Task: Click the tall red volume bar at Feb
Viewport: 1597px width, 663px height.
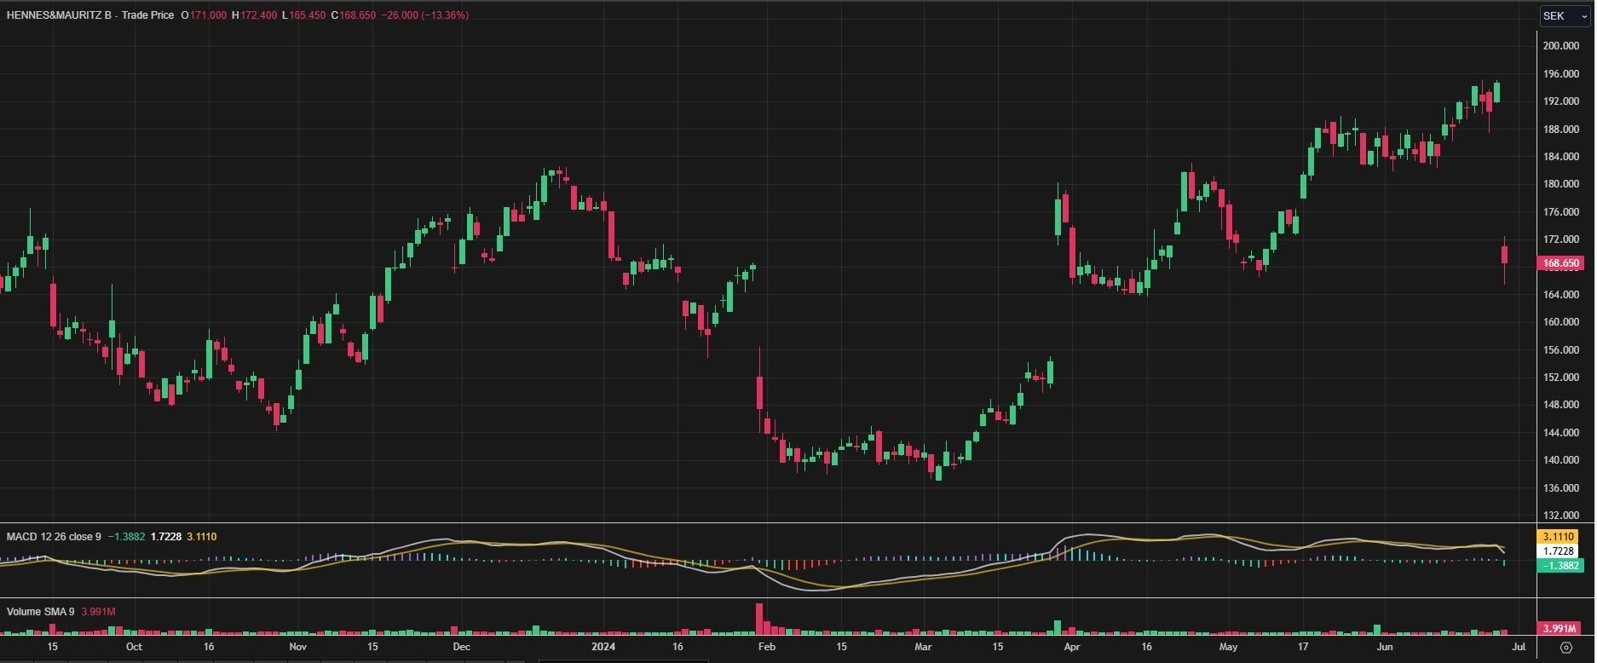Action: [759, 620]
